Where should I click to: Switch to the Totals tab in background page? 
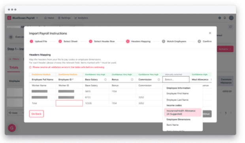[13, 67]
